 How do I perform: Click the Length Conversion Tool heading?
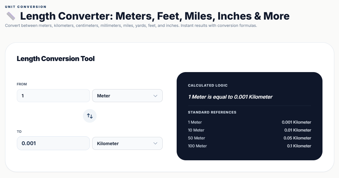click(x=56, y=58)
